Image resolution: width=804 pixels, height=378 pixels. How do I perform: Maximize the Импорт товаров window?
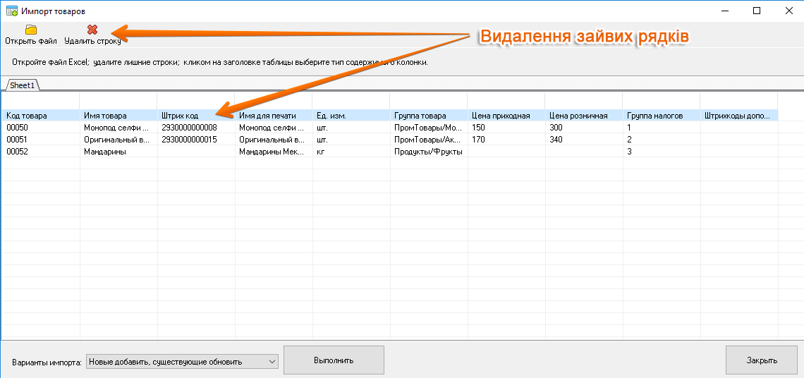coord(757,11)
